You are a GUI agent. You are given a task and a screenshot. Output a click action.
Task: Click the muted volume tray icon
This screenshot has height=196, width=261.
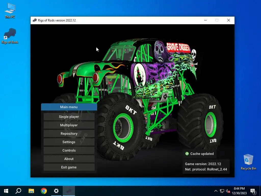(x=228, y=191)
